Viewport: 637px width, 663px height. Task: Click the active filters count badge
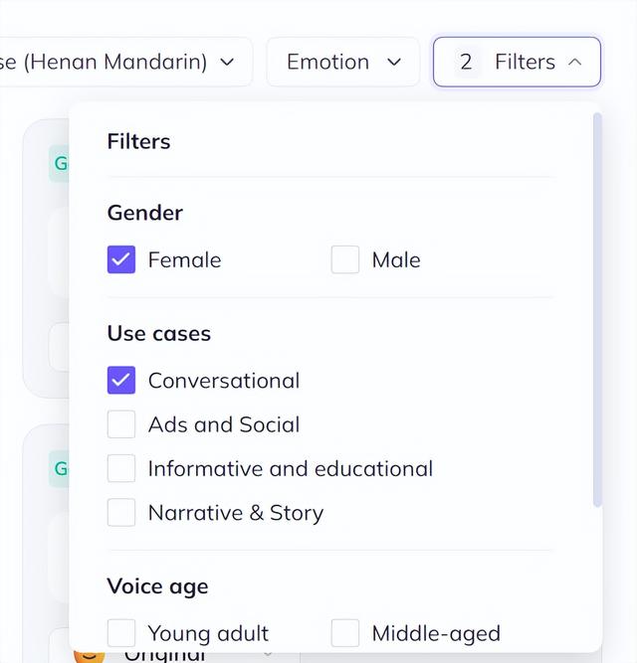[466, 62]
